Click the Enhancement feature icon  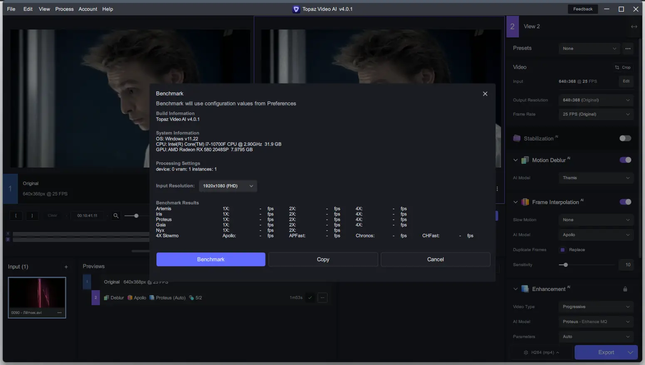(x=525, y=289)
